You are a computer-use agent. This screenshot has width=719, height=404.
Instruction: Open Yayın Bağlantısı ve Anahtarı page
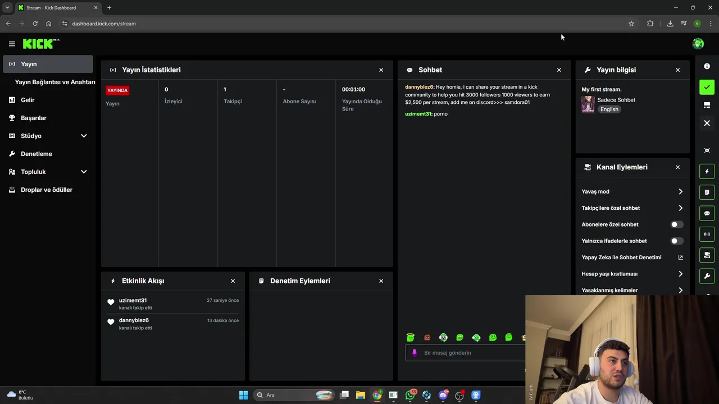(55, 82)
